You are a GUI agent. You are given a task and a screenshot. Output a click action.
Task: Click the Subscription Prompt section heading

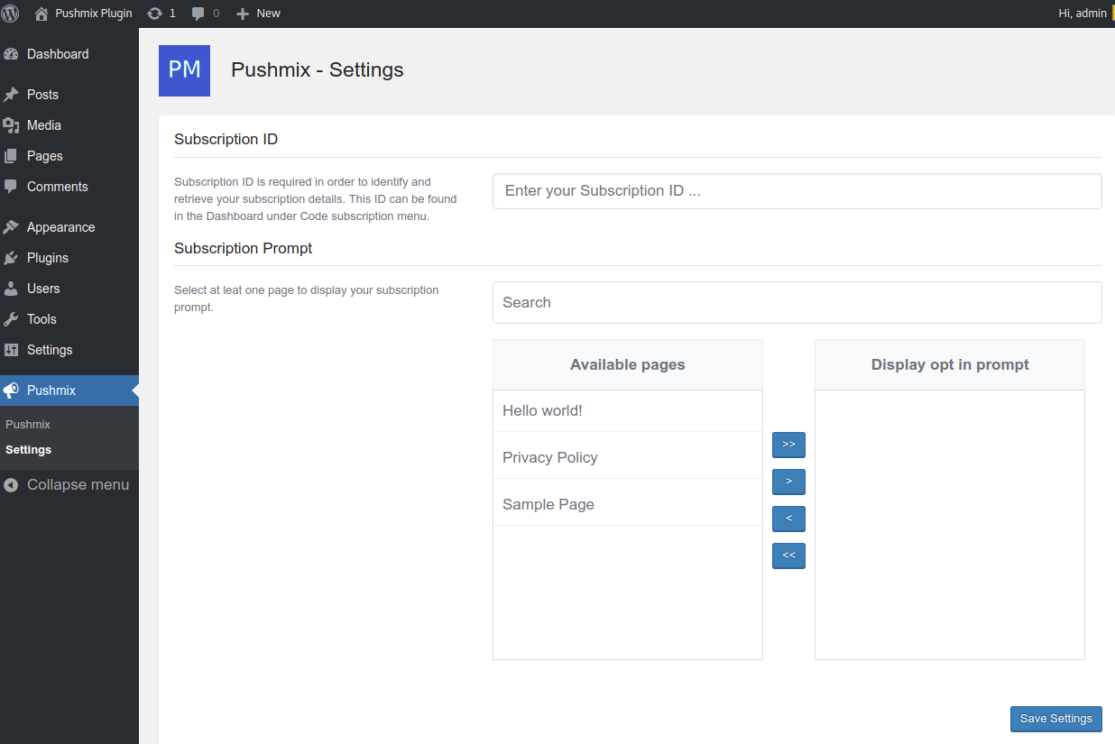[x=244, y=248]
